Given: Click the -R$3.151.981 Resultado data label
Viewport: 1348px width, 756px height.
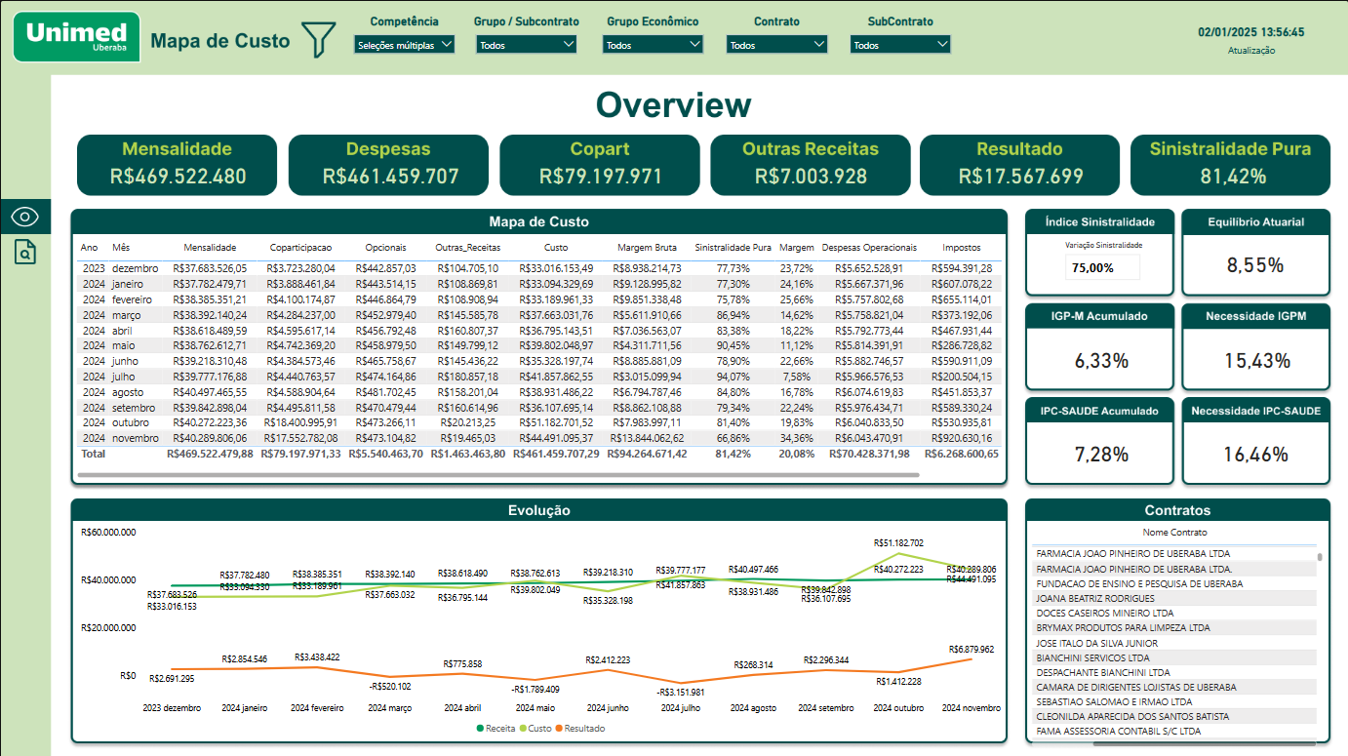Looking at the screenshot, I should [680, 692].
